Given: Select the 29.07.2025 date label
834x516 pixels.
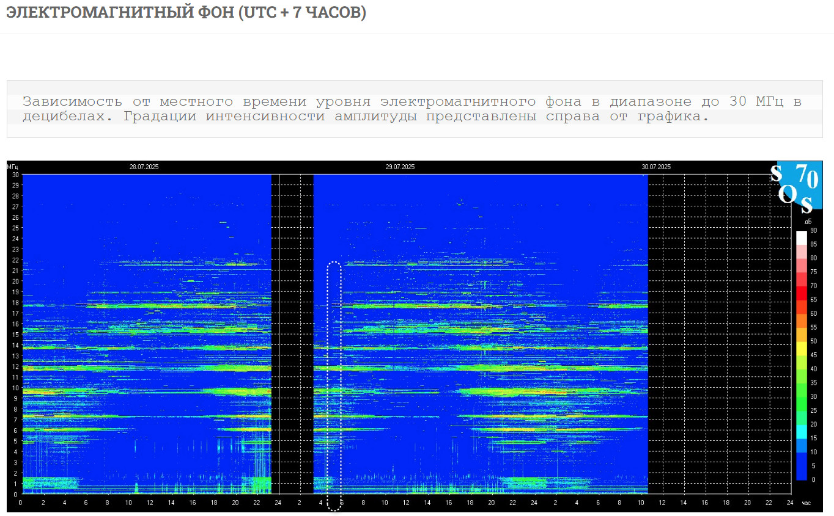Looking at the screenshot, I should pyautogui.click(x=400, y=167).
